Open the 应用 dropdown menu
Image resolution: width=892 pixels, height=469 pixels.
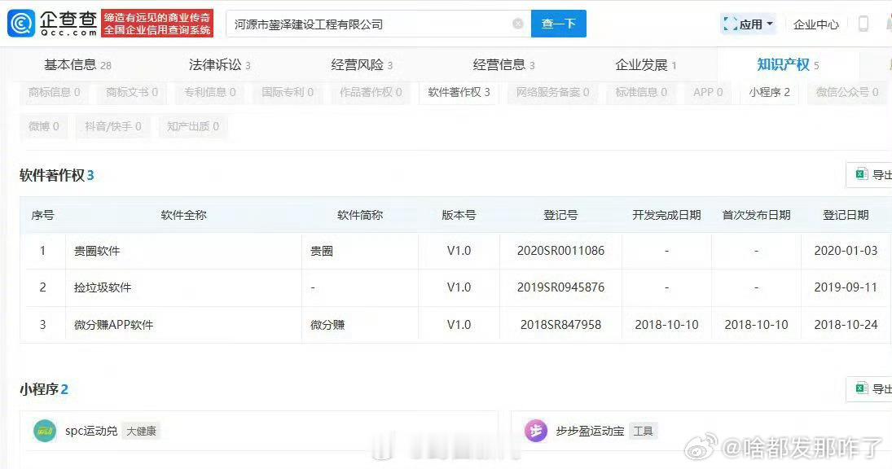tap(748, 24)
